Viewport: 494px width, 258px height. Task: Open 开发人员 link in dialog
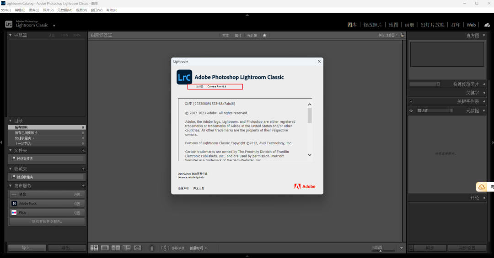point(199,189)
